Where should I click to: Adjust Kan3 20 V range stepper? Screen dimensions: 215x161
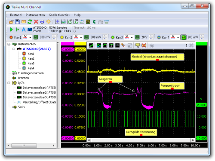[151, 37]
